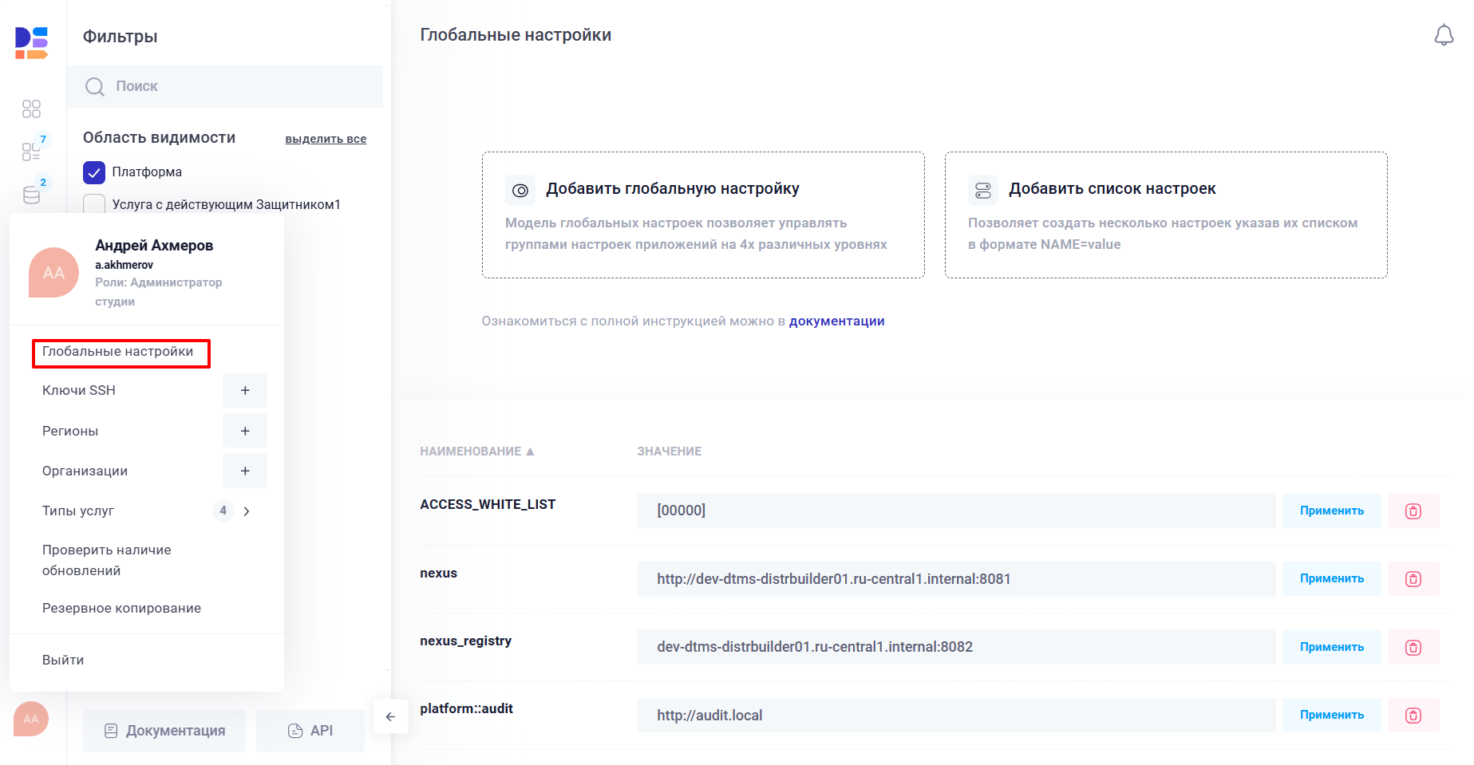1474x765 pixels.
Task: Open the dashboard grid icon in sidebar
Action: (32, 108)
